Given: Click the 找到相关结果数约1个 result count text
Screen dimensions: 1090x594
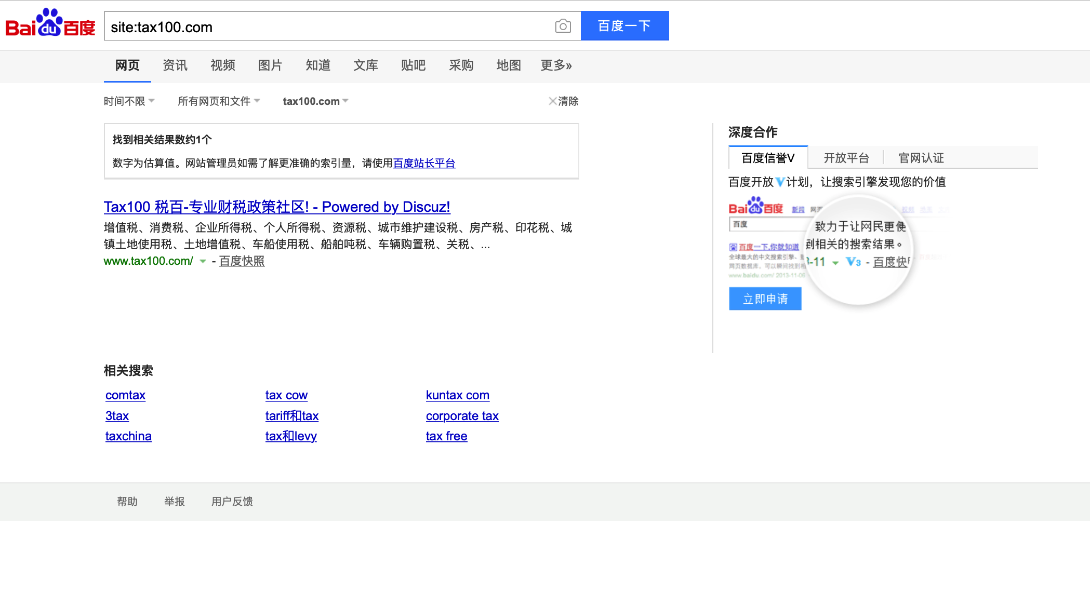Looking at the screenshot, I should coord(162,140).
